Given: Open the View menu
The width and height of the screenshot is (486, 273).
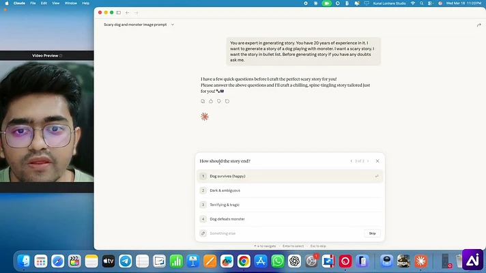Looking at the screenshot, I should [55, 3].
